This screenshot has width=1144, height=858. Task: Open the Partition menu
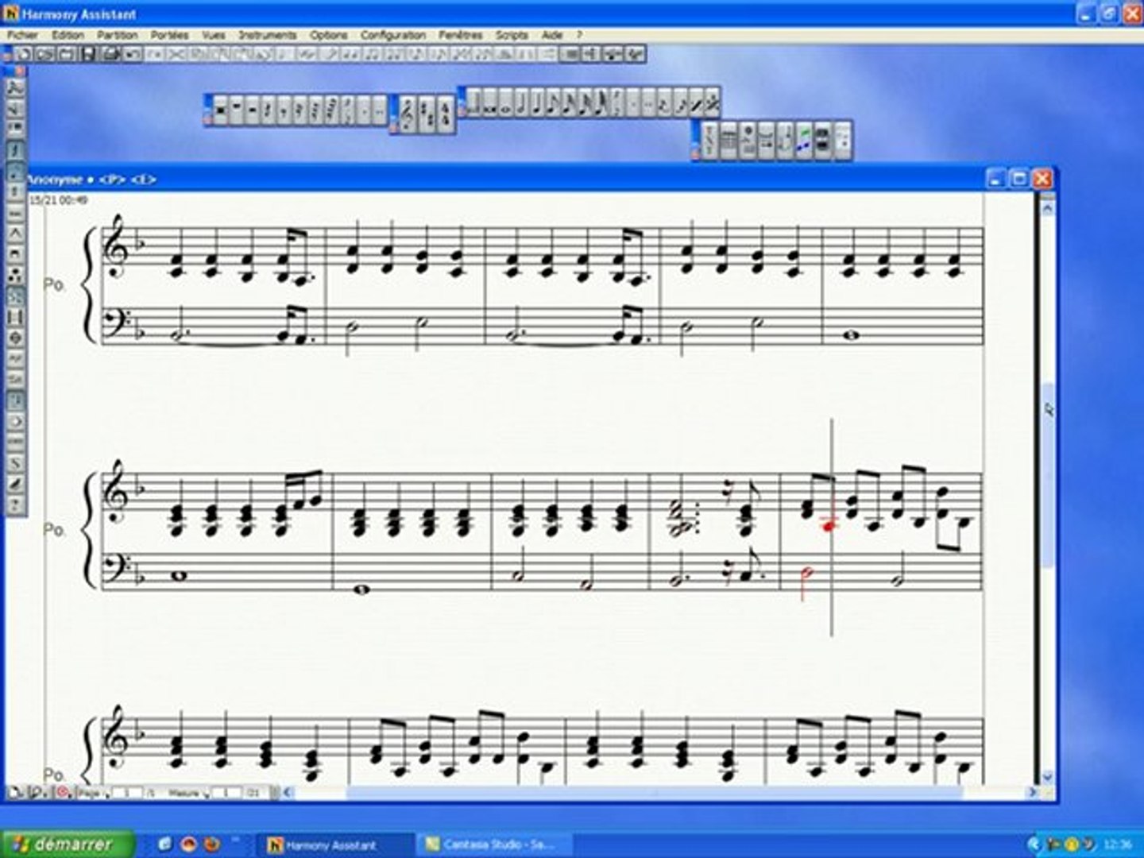pos(118,35)
